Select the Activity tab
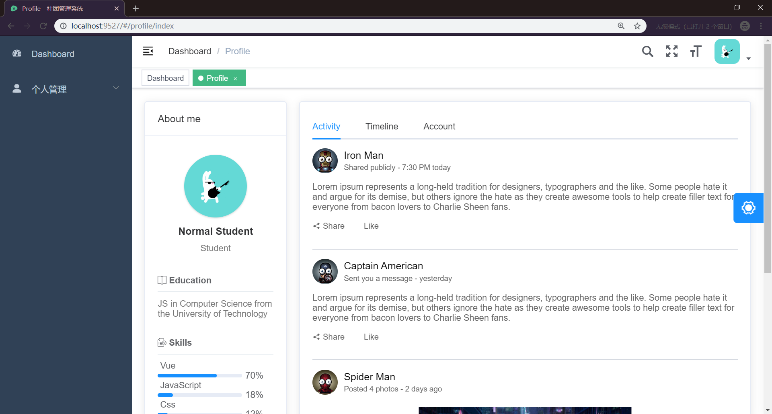The height and width of the screenshot is (414, 772). 326,126
